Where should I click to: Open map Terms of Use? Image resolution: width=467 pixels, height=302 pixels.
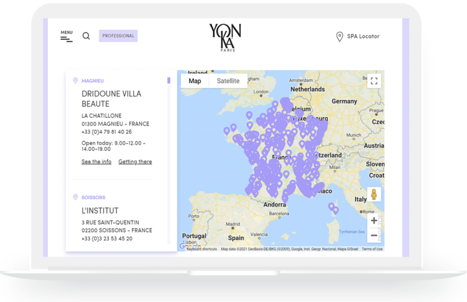pyautogui.click(x=372, y=249)
